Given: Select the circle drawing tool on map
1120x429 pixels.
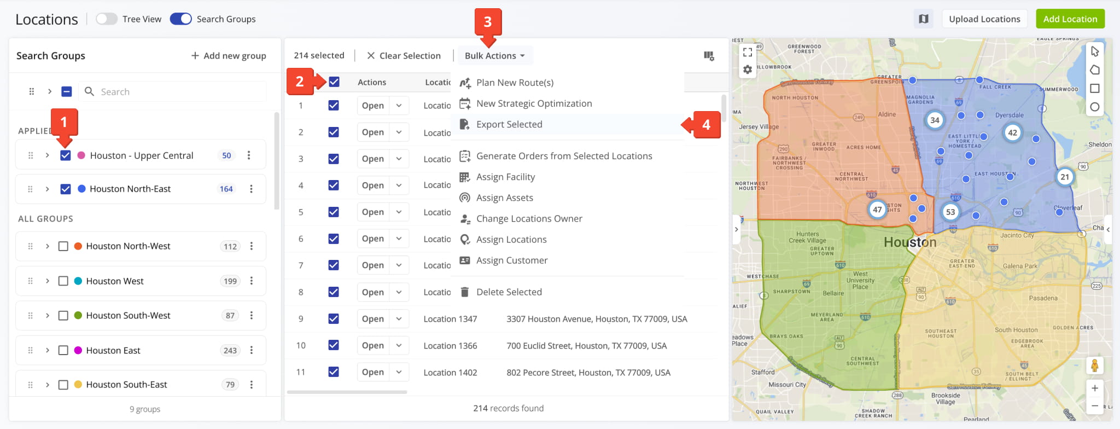Looking at the screenshot, I should tap(1095, 107).
